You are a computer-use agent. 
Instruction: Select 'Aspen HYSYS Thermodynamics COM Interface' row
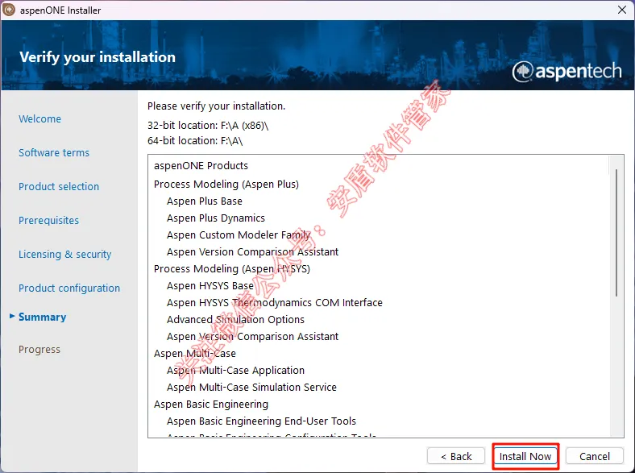coord(275,302)
